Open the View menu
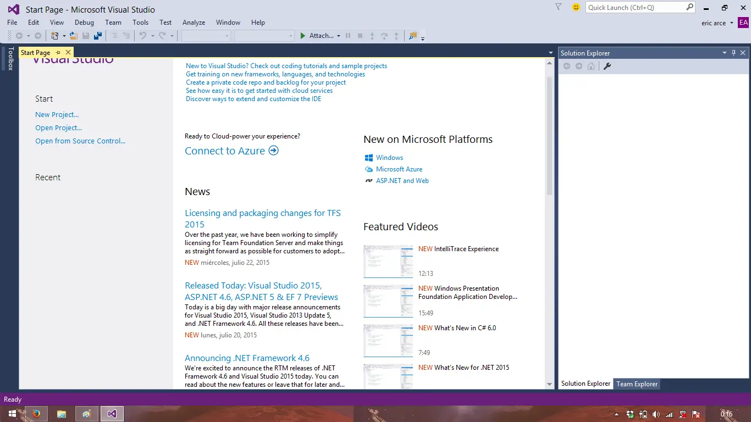The height and width of the screenshot is (422, 751). coord(57,23)
